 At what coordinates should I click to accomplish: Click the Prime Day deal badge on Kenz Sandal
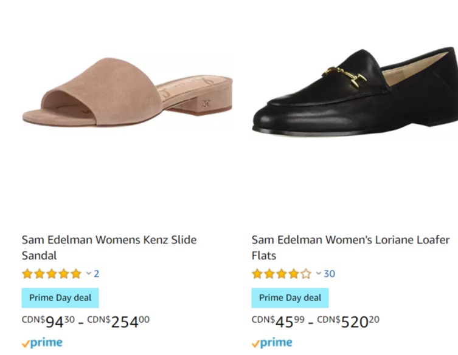(60, 298)
